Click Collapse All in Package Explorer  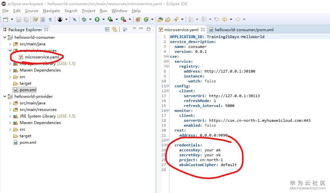pos(107,29)
